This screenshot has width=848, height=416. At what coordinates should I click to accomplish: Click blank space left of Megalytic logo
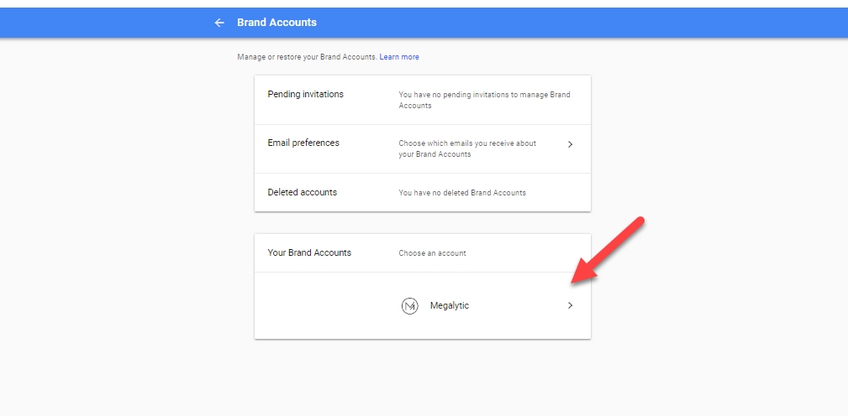coord(328,306)
